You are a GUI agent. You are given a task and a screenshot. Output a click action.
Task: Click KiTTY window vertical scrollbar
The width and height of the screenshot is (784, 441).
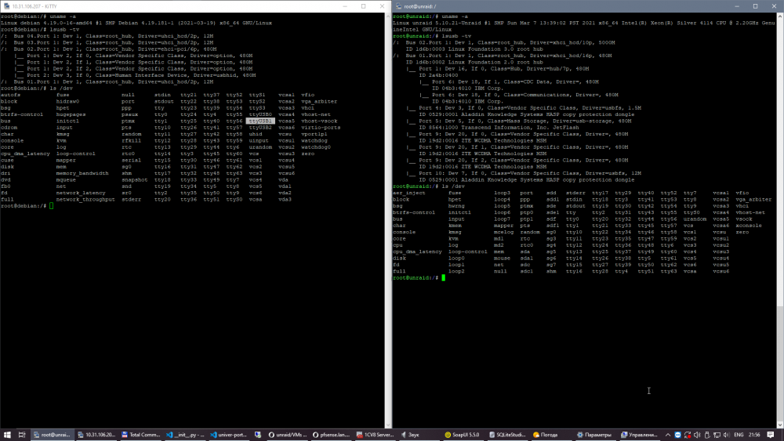(x=388, y=220)
